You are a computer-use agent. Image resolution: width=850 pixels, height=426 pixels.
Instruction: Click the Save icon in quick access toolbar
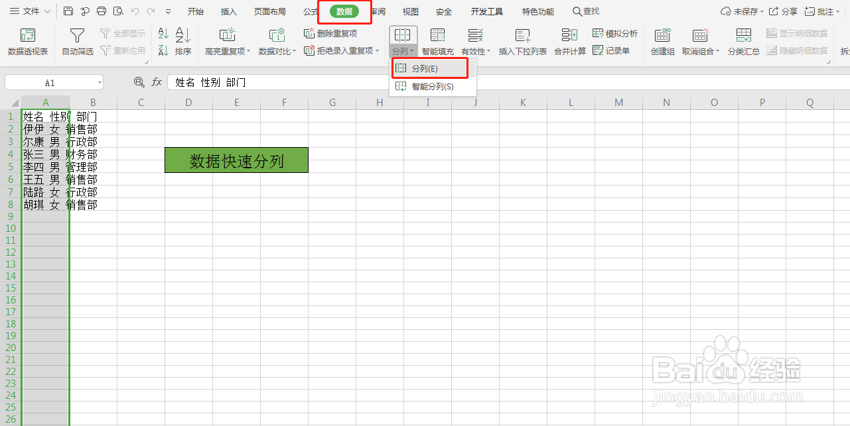tap(68, 11)
